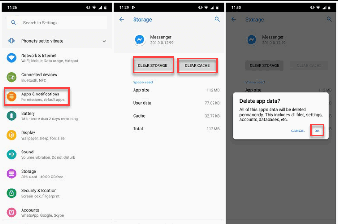Tap the 11:29 clock in status bar

(x=124, y=7)
